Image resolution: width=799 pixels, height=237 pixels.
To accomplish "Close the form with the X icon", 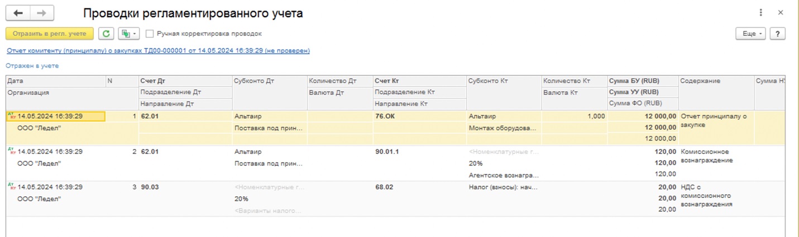I will pos(781,13).
